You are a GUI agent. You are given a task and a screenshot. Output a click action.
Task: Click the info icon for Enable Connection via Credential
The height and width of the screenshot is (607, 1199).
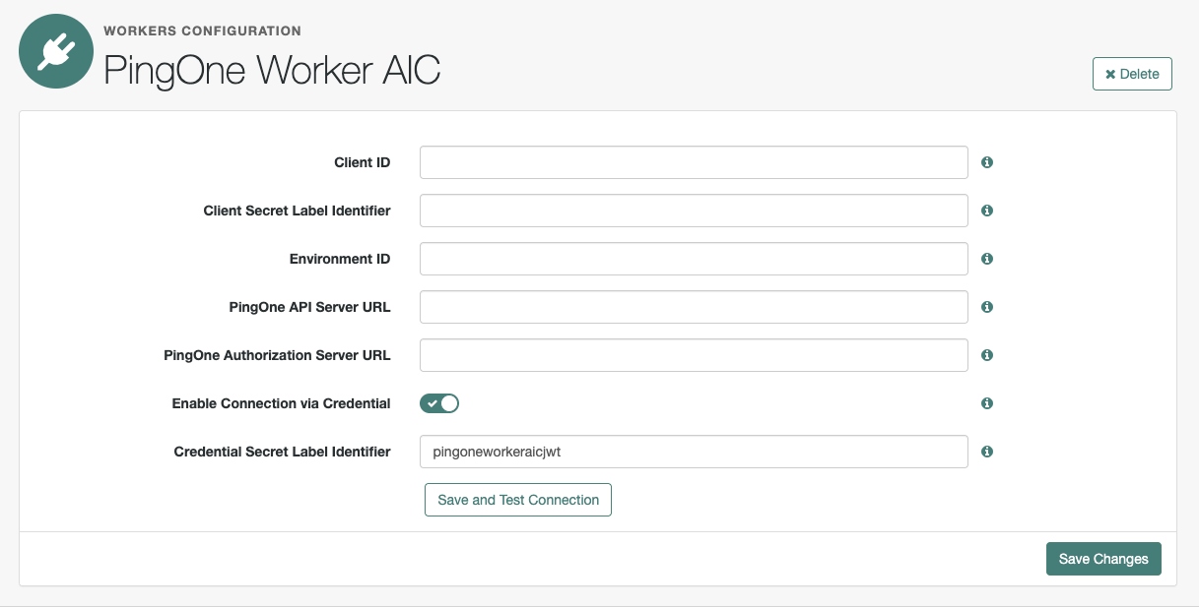click(986, 403)
